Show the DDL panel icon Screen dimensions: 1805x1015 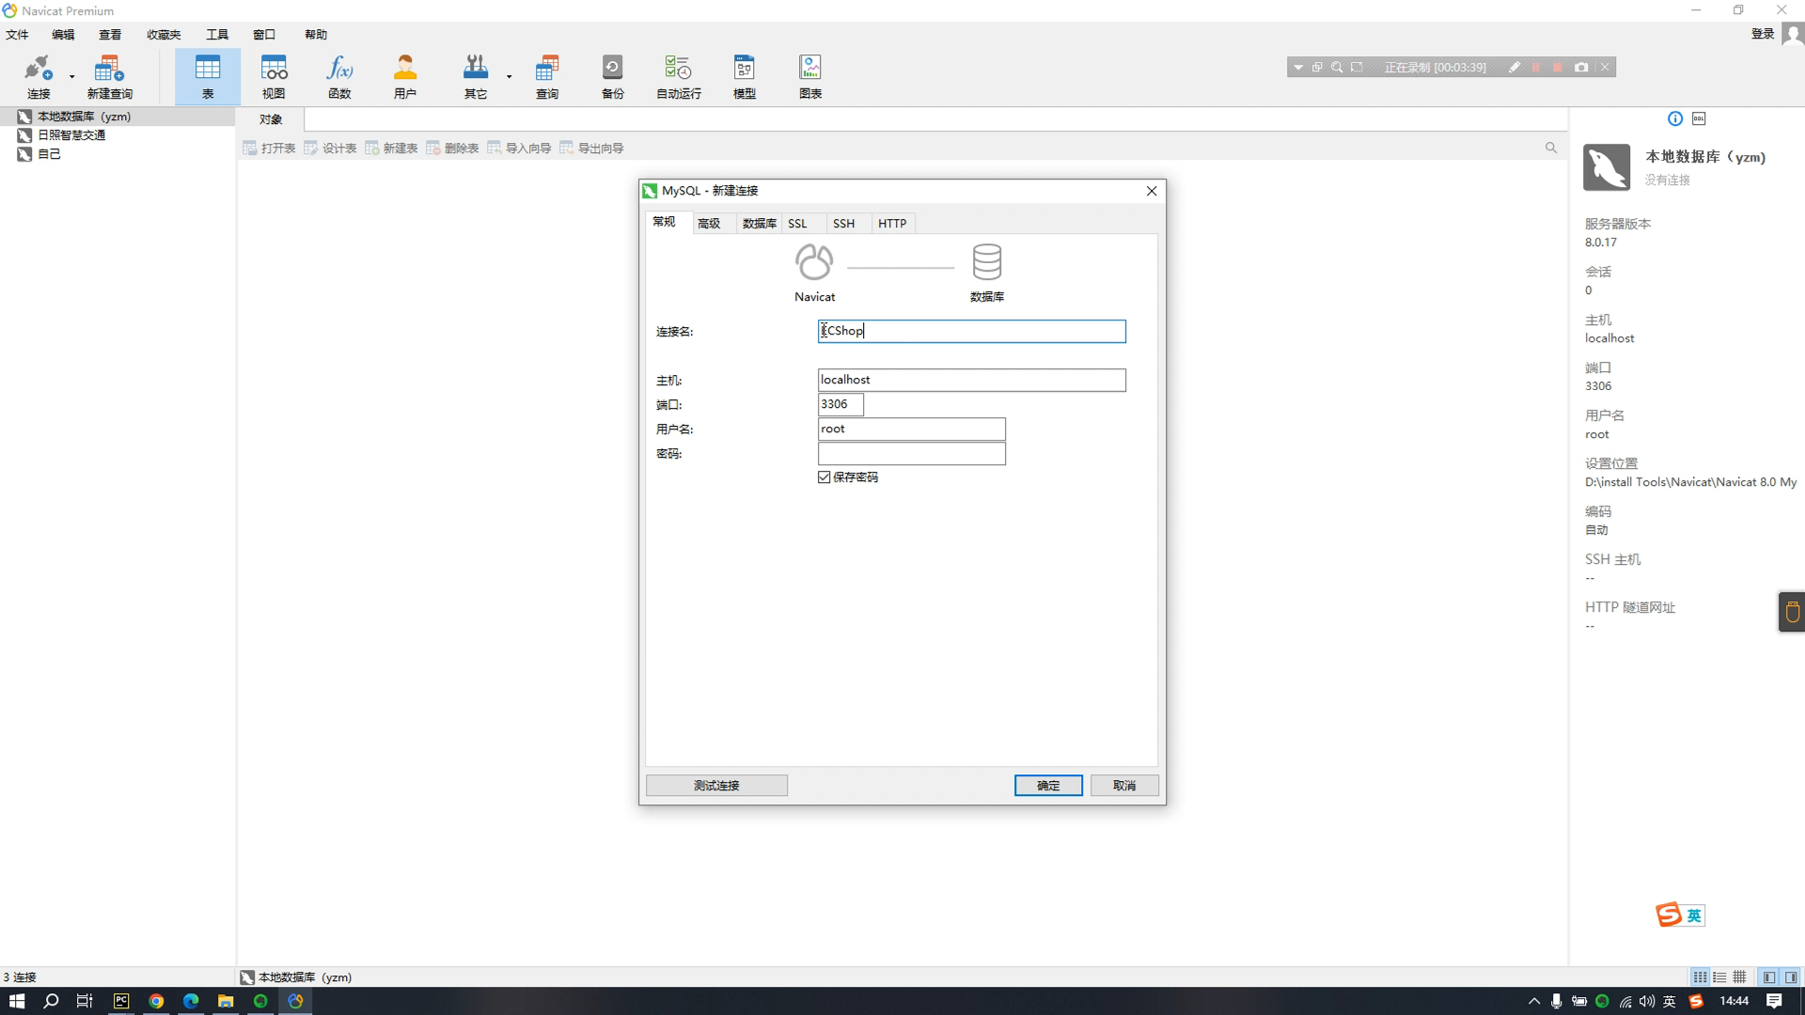tap(1699, 118)
